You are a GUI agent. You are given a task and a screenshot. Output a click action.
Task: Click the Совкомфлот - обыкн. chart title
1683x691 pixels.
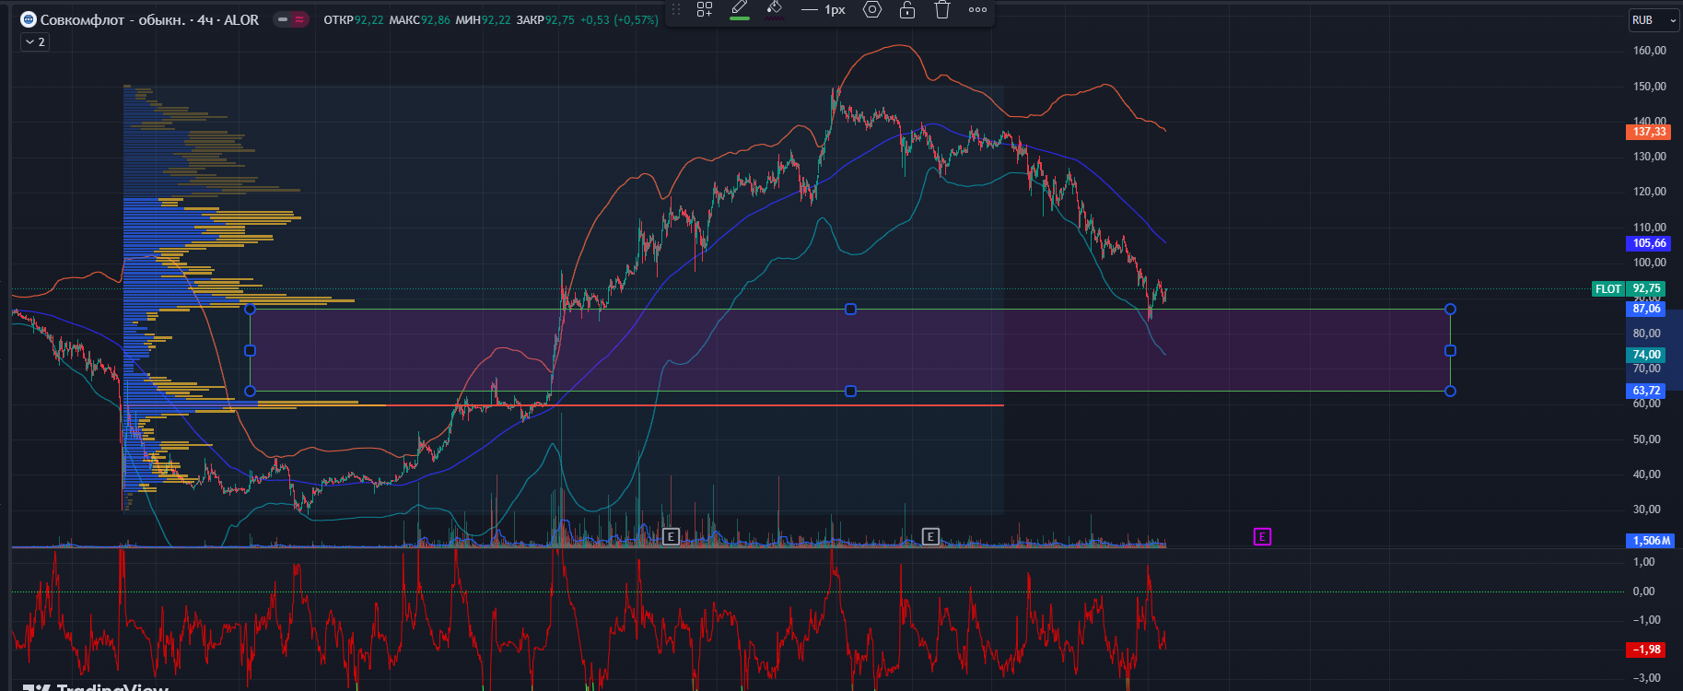coord(149,19)
